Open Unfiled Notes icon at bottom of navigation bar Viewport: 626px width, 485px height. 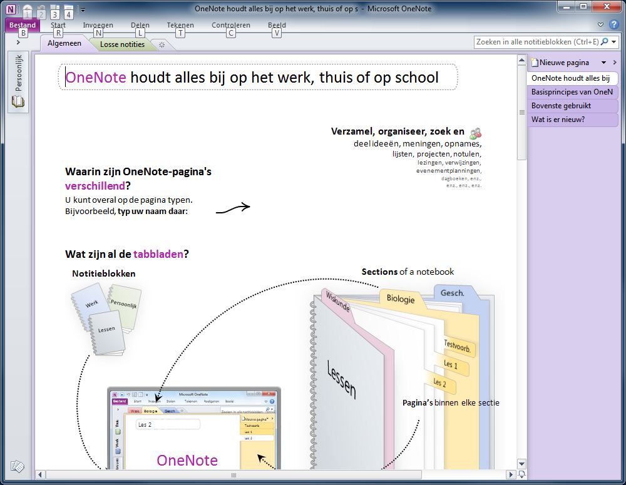(x=18, y=466)
